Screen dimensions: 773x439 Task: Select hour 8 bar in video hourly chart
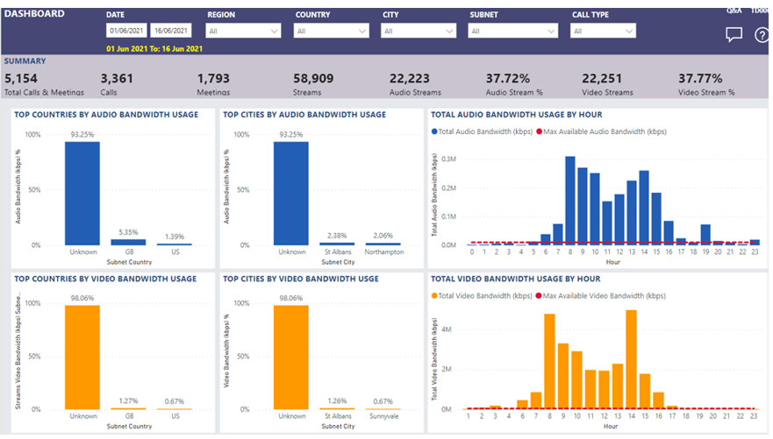(549, 361)
